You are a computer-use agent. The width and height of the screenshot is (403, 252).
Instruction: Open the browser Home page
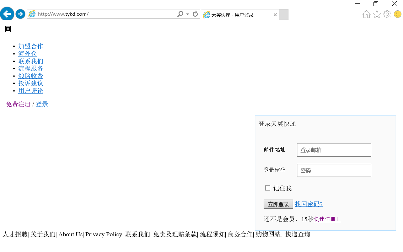pos(366,14)
